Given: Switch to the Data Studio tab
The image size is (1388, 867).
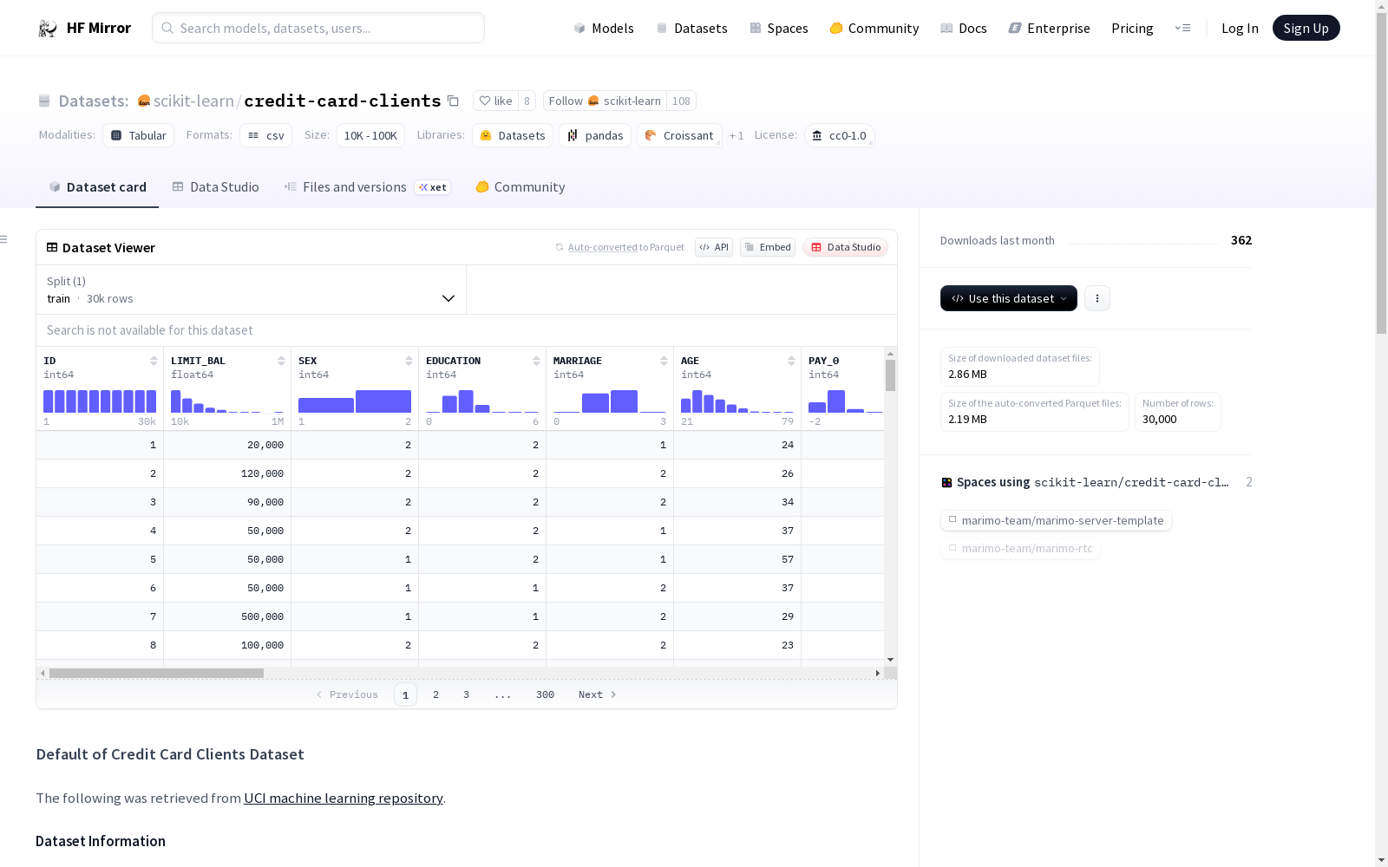Looking at the screenshot, I should tap(215, 187).
